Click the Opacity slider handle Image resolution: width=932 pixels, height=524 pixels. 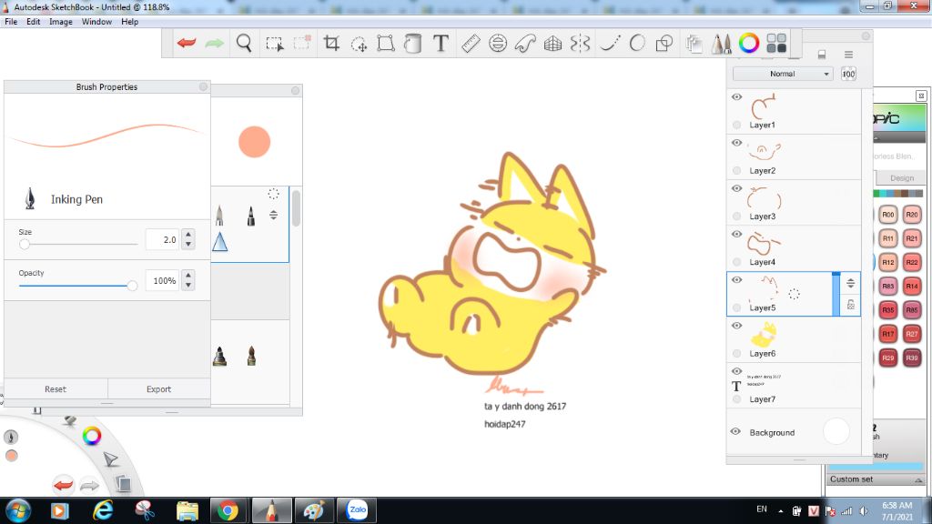(x=132, y=286)
